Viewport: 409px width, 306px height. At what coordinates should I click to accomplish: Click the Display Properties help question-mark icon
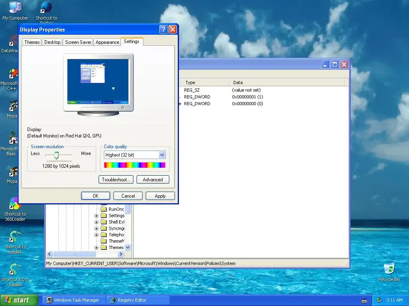(x=163, y=29)
